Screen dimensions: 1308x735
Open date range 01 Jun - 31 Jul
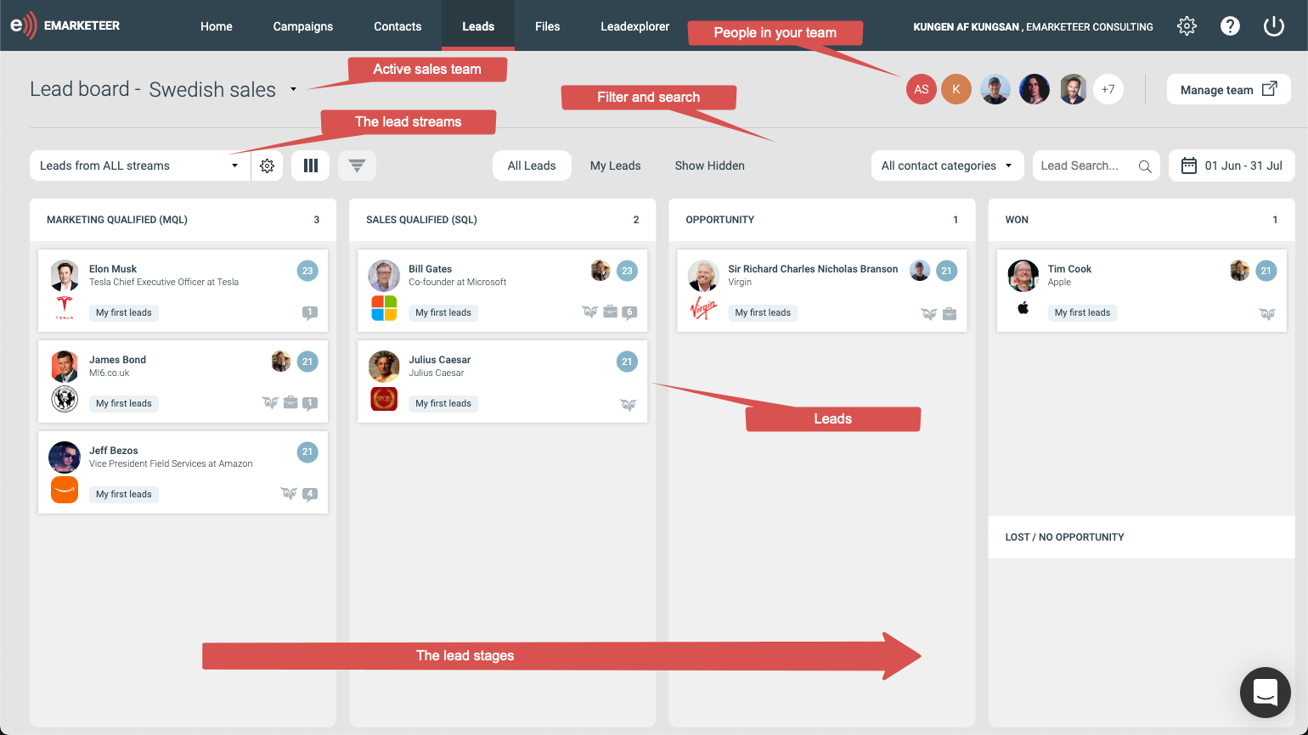pos(1232,166)
